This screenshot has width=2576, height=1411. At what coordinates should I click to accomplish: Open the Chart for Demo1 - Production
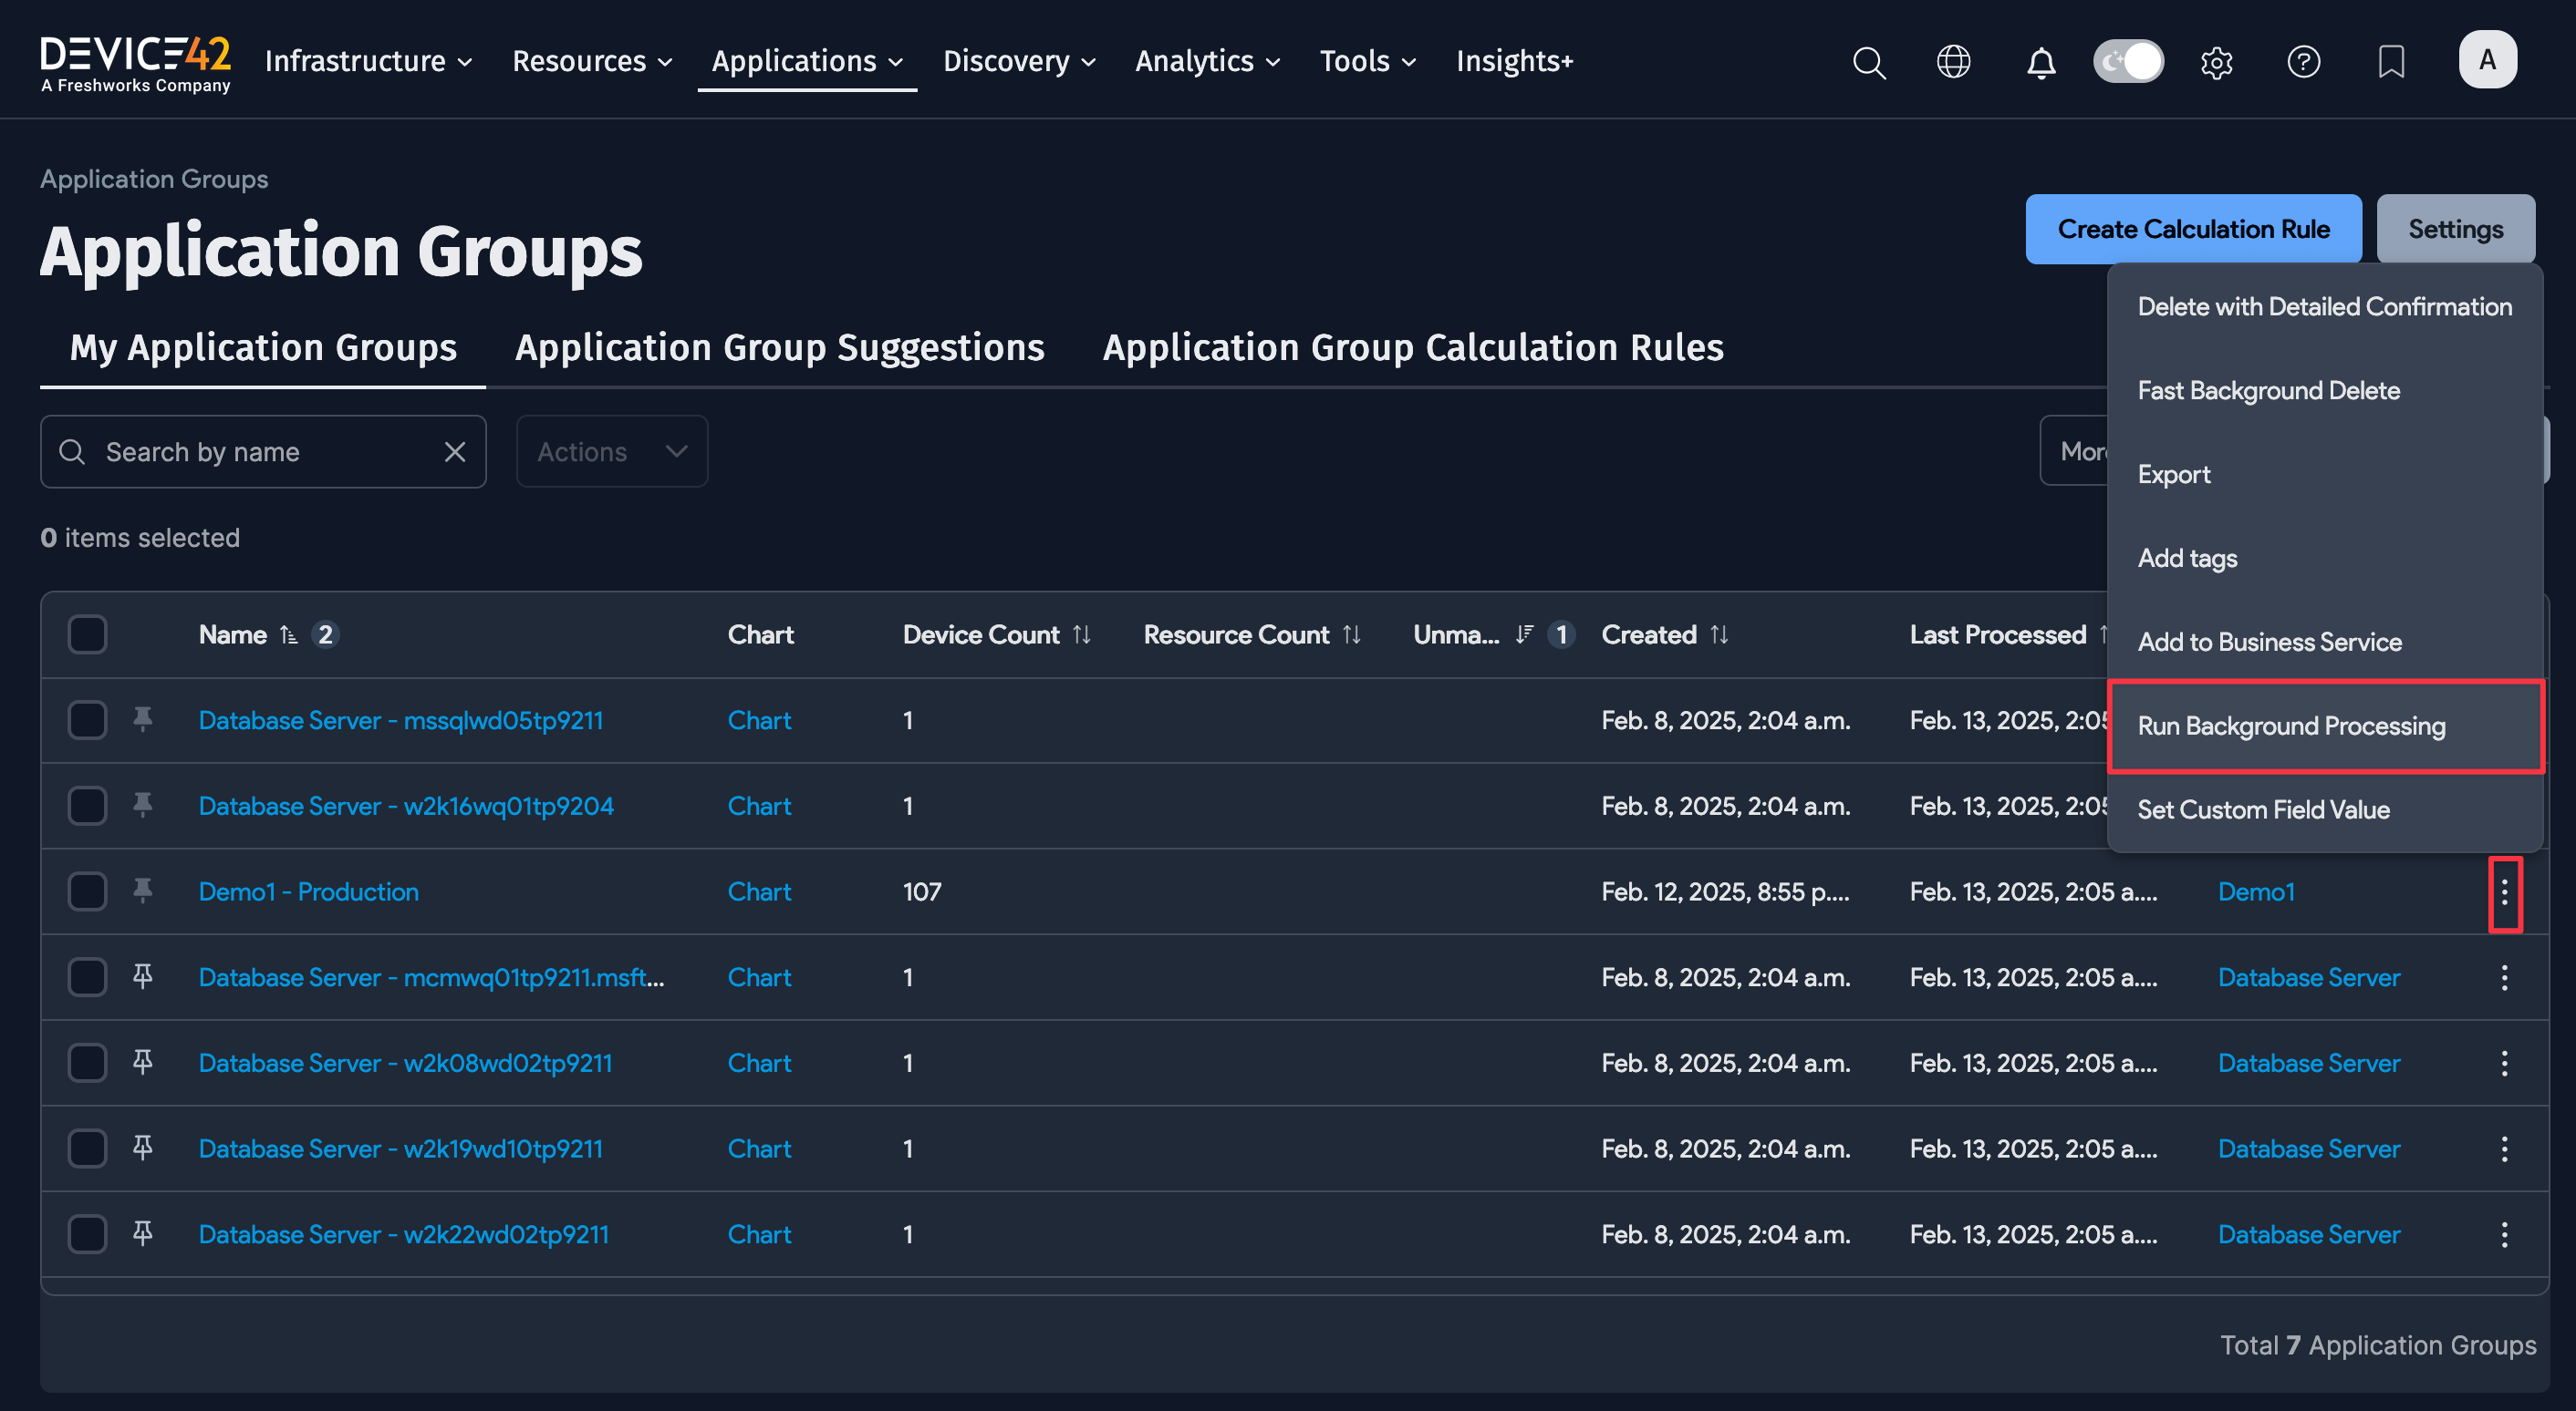[x=759, y=891]
